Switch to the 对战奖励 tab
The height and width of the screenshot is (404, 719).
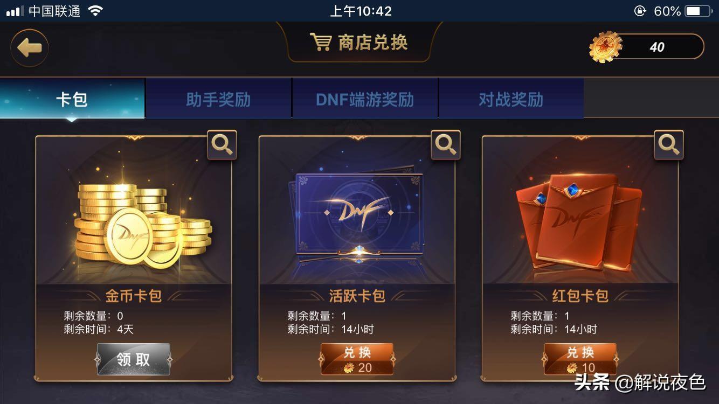[x=511, y=99]
